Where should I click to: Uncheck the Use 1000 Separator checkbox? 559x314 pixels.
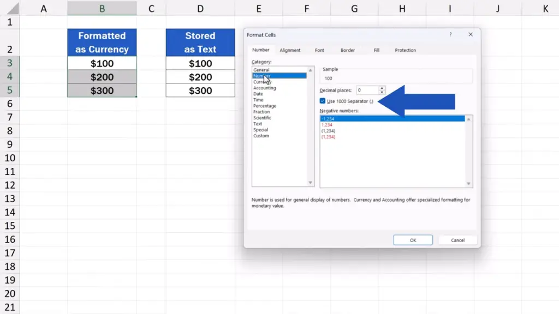(x=323, y=101)
